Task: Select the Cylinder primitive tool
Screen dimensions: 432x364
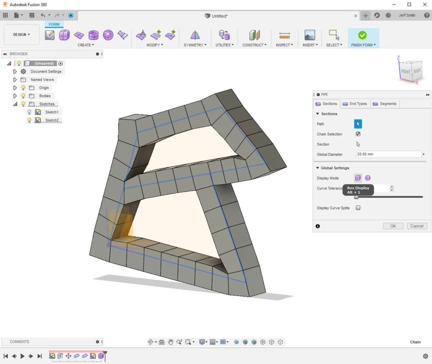Action: (93, 35)
